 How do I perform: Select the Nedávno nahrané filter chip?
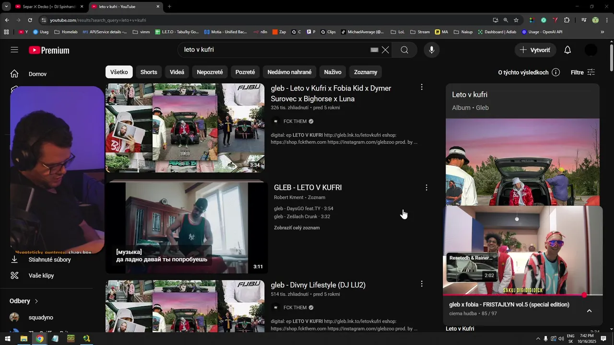pyautogui.click(x=289, y=72)
